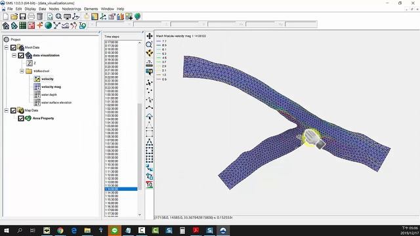Save the project with the floppy disk icon
Screen dimensions: 420x236
coord(23,16)
